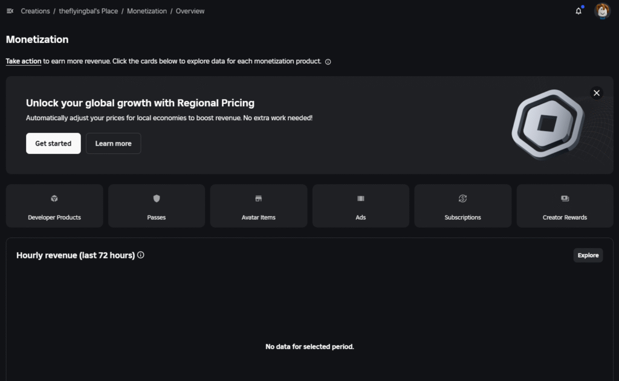
Task: Collapse the sidebar using the top-left icon
Action: pos(10,10)
